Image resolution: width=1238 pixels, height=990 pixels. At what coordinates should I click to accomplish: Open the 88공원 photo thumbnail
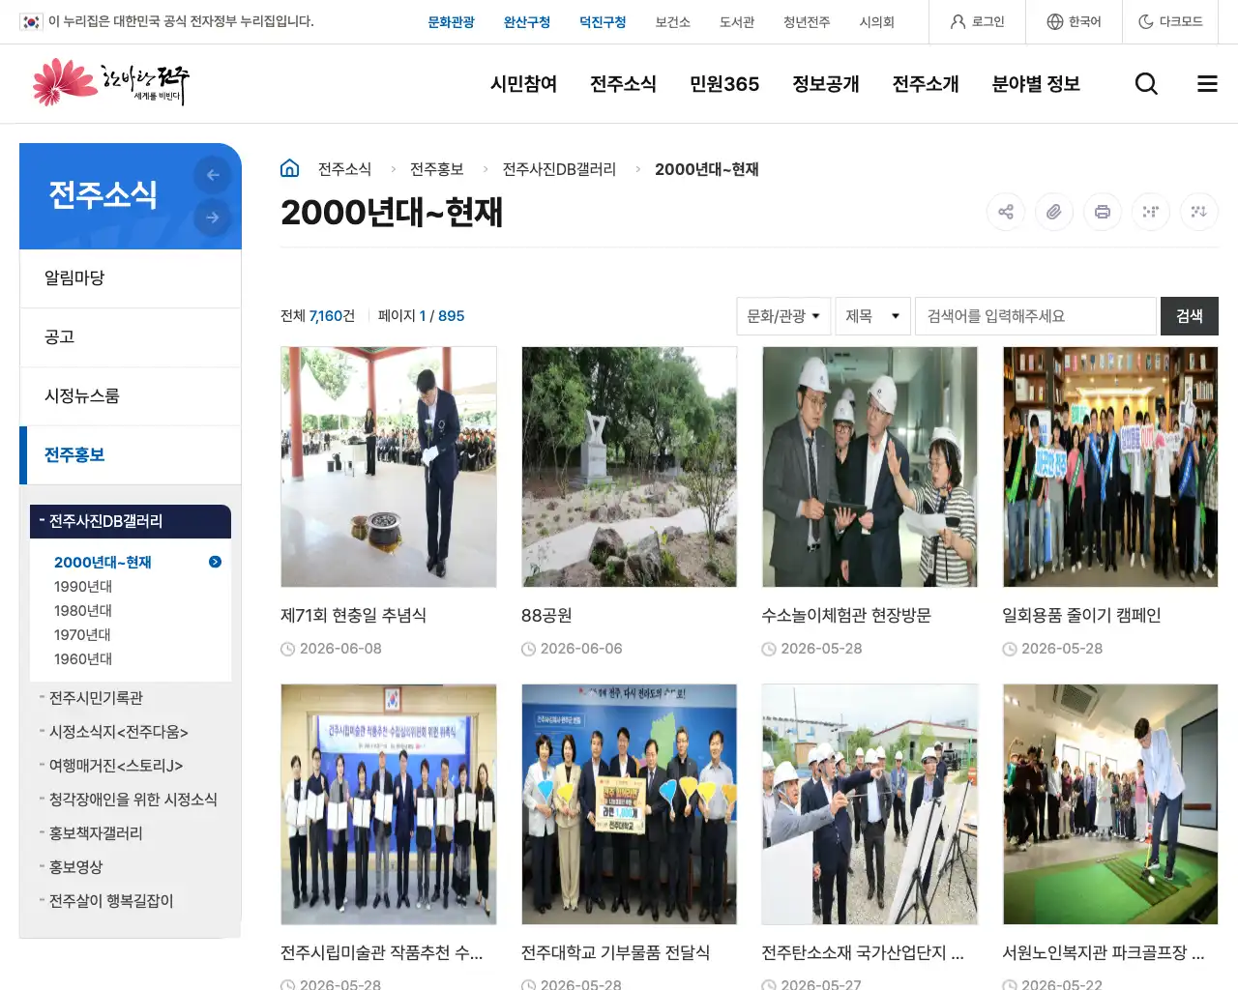(630, 467)
